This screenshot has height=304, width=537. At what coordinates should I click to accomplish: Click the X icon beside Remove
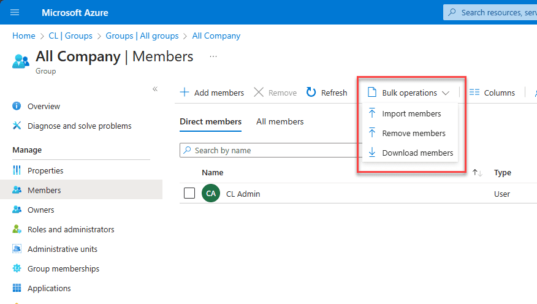click(259, 92)
